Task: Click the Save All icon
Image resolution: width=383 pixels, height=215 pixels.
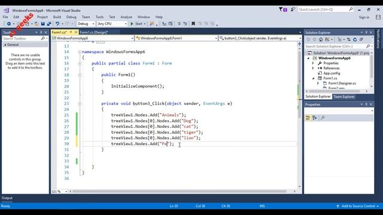Action: (49, 24)
